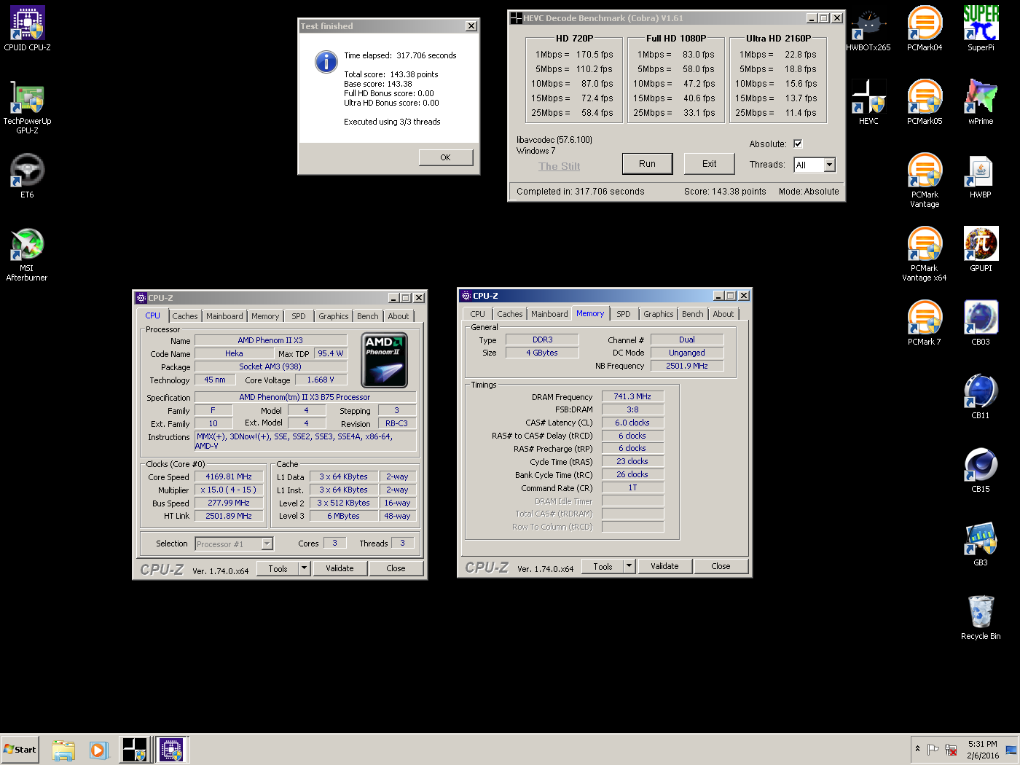Show hidden tray icons arrow
The image size is (1020, 765).
[x=917, y=749]
